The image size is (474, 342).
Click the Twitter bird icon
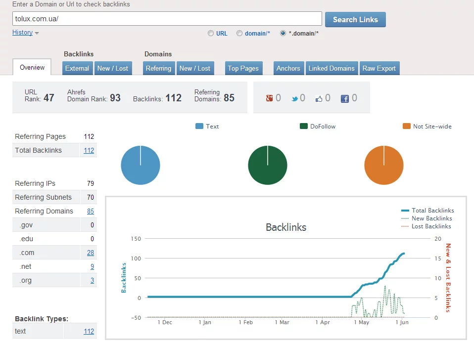click(x=294, y=98)
